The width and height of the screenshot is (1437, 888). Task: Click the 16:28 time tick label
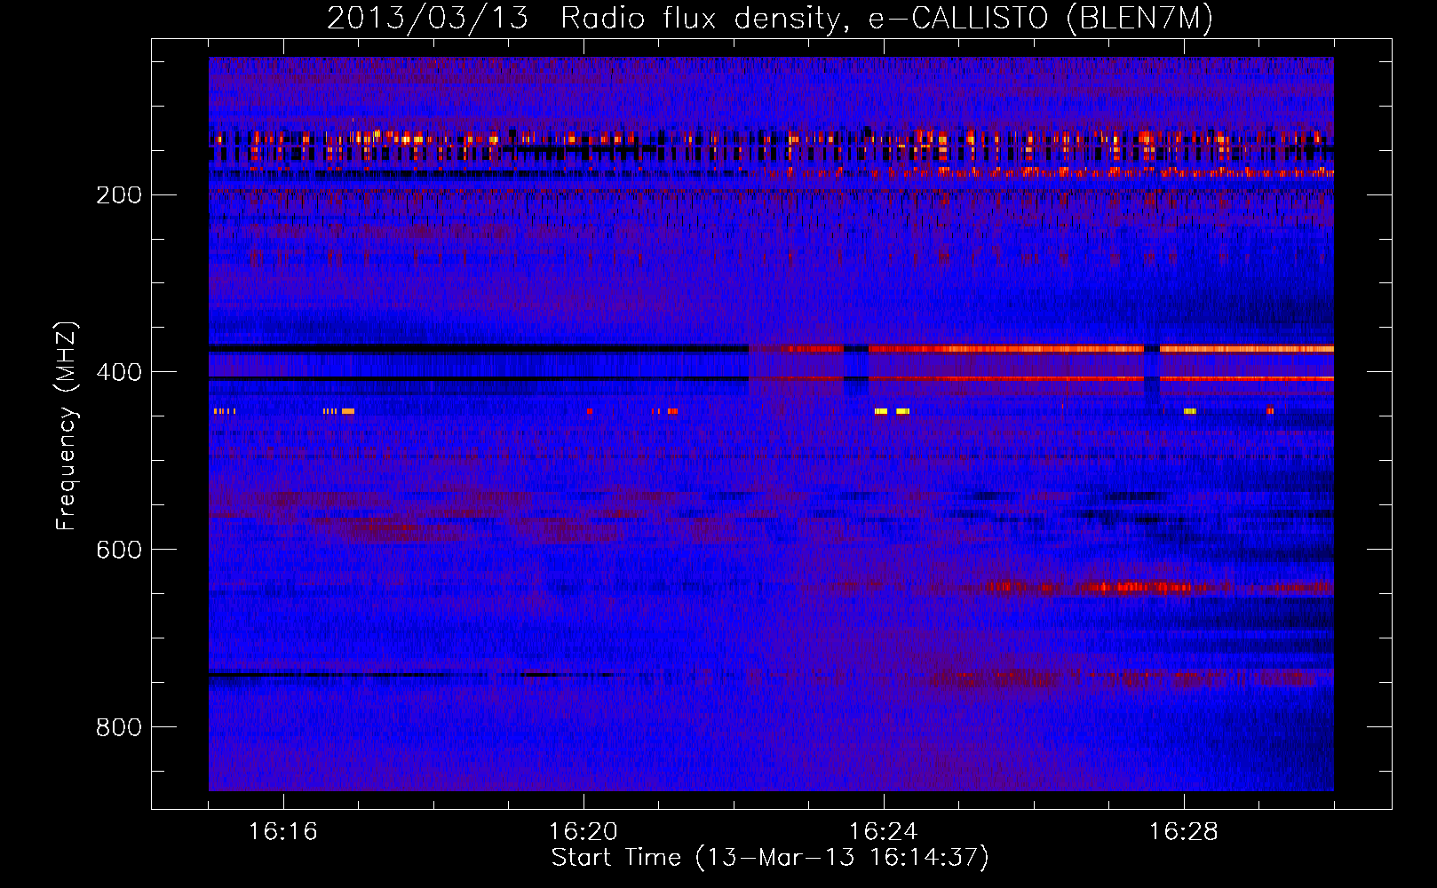coord(1184,832)
